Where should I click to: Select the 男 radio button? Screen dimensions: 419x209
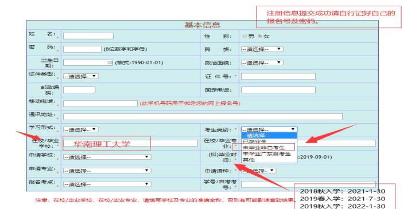pyautogui.click(x=245, y=36)
